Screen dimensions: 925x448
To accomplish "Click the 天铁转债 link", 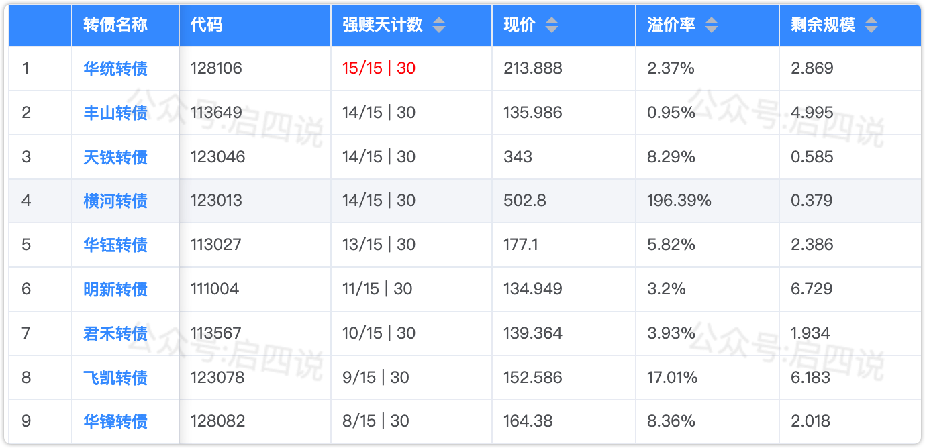I will [x=115, y=157].
